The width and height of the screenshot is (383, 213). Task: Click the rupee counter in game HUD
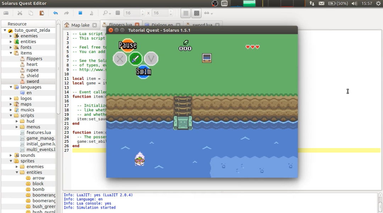tap(185, 46)
